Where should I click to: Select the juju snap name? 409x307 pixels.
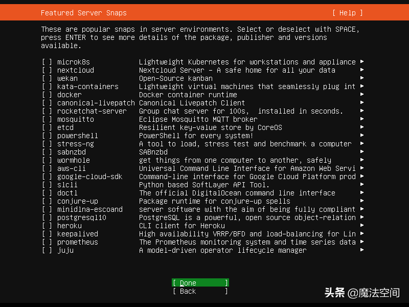point(65,250)
